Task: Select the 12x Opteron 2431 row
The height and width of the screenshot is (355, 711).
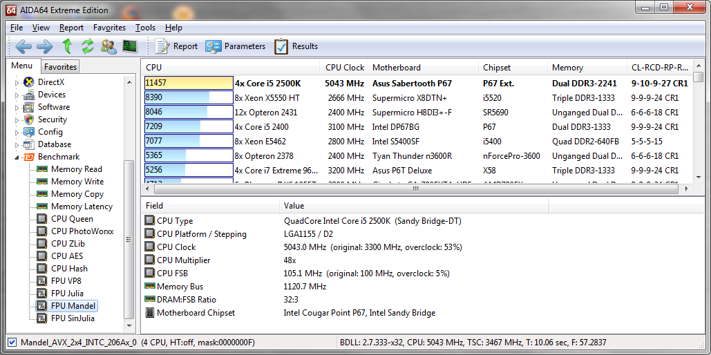Action: pyautogui.click(x=417, y=113)
